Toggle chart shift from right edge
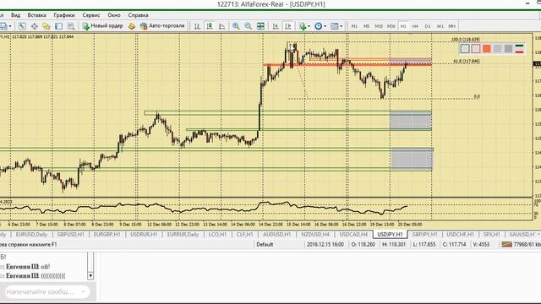541x304 pixels. [x=287, y=26]
